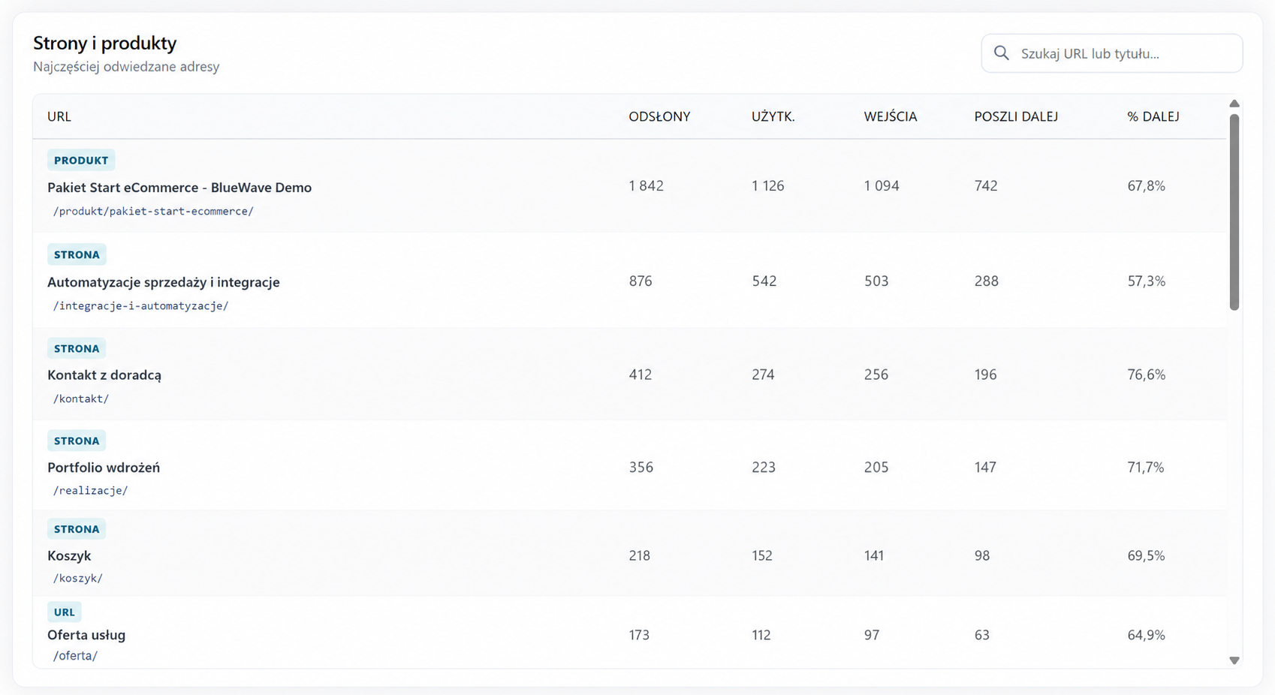Viewport: 1275px width, 695px height.
Task: Open Pakiet Start eCommerce - BlueWave Demo row
Action: click(629, 186)
